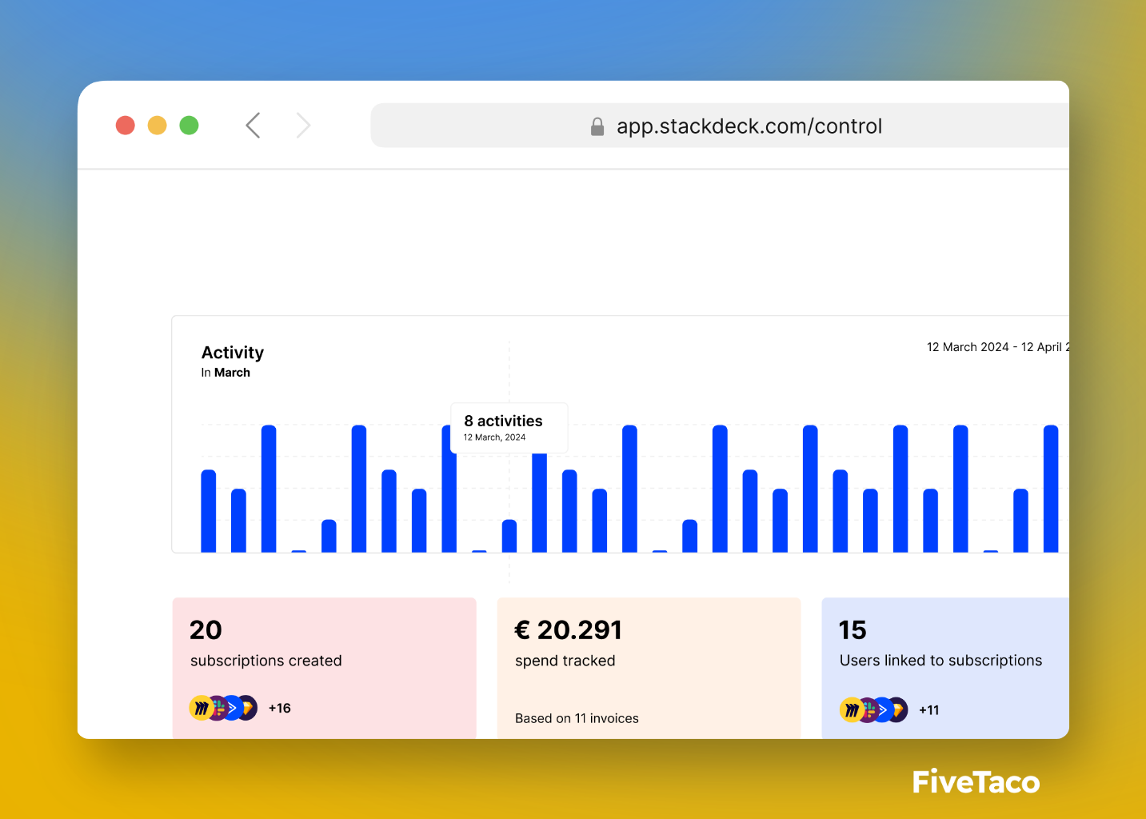Click 'subscriptions created' label

(266, 661)
